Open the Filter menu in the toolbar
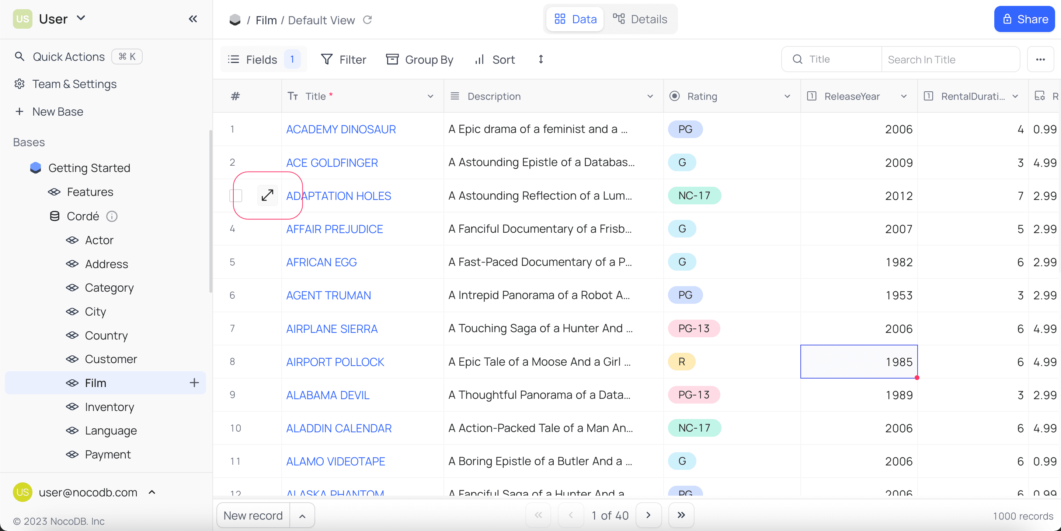The image size is (1061, 531). 344,60
